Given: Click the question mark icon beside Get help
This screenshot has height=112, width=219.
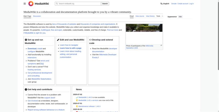Looking at the screenshot, I should (26, 89).
